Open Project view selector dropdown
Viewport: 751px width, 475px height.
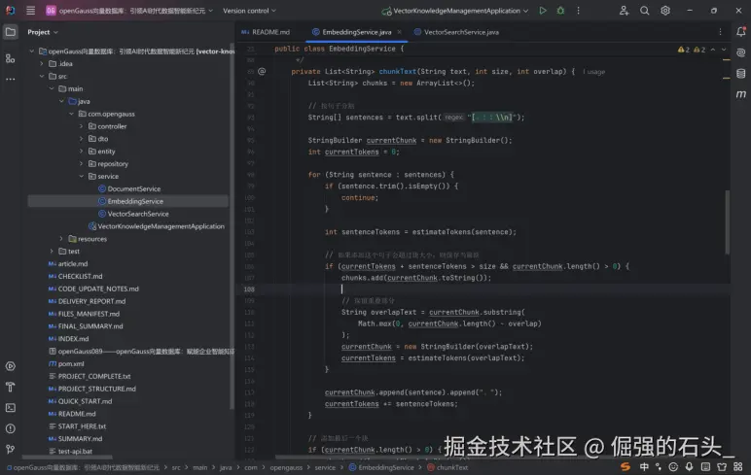click(43, 32)
